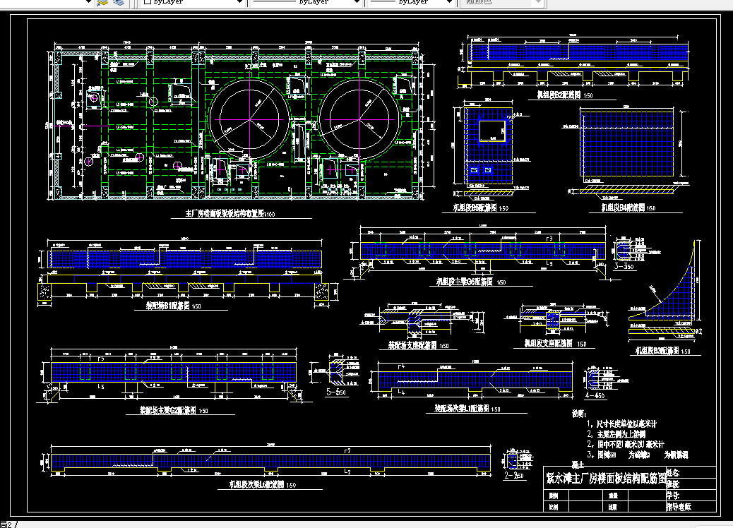Expand the layer list dropdown arrow at far left

point(88,2)
